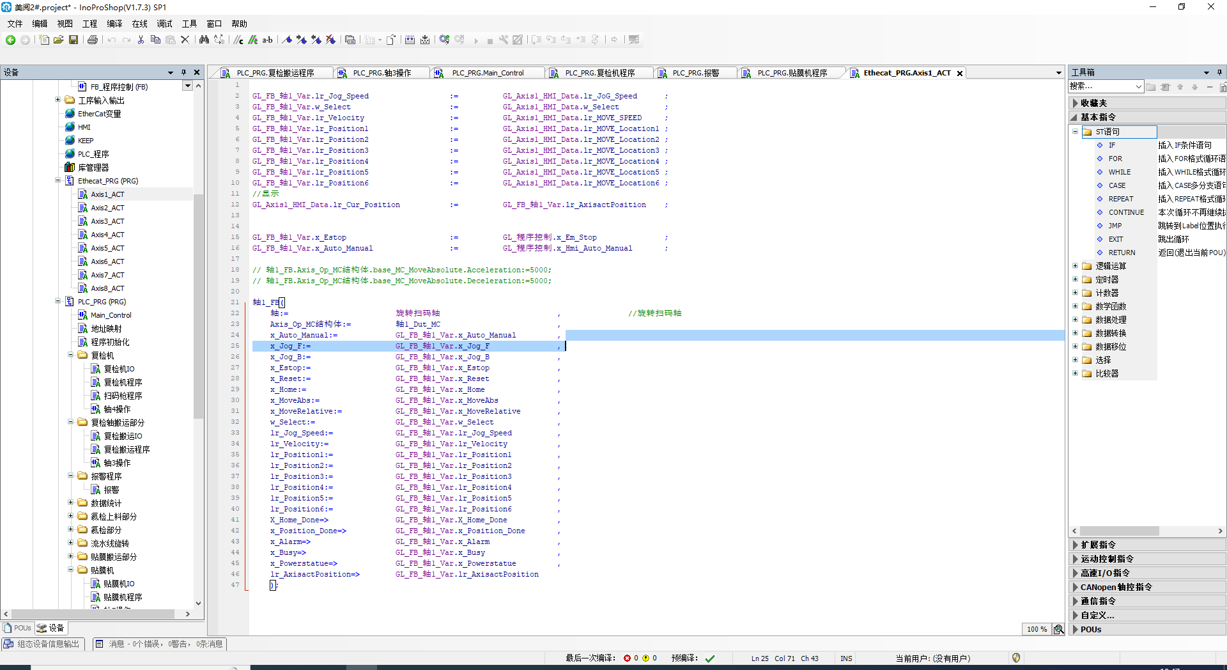This screenshot has width=1227, height=670.
Task: Insert CASE statement from toolbox
Action: point(1117,185)
